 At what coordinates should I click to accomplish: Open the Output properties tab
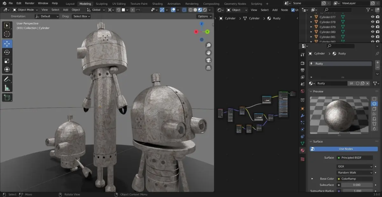click(302, 70)
